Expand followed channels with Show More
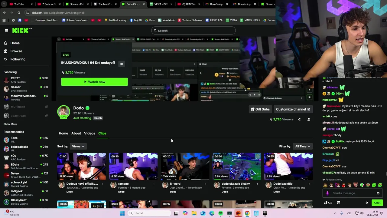 [10, 124]
